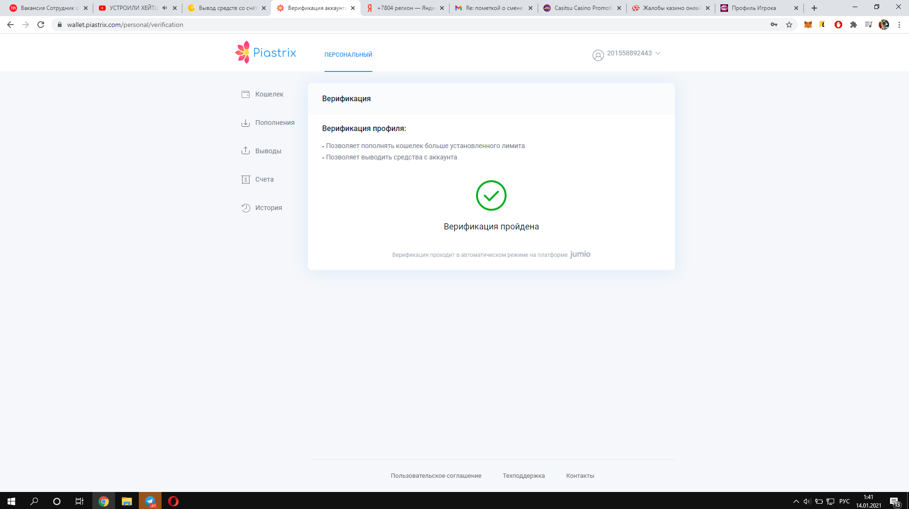Open Контакты footer link

click(580, 476)
